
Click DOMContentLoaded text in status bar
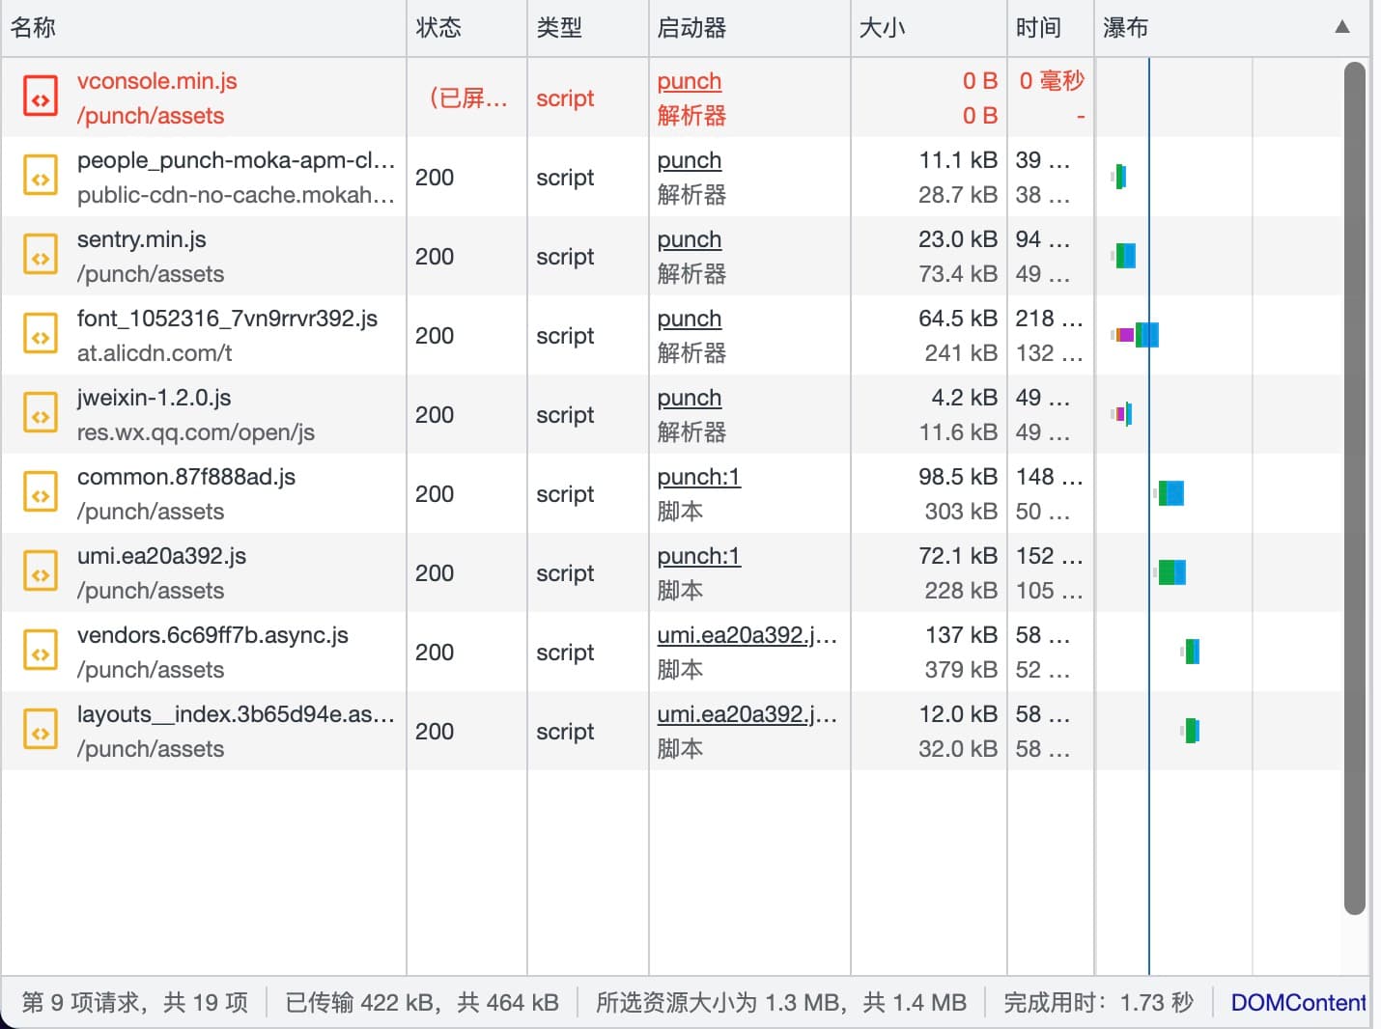1297,1003
